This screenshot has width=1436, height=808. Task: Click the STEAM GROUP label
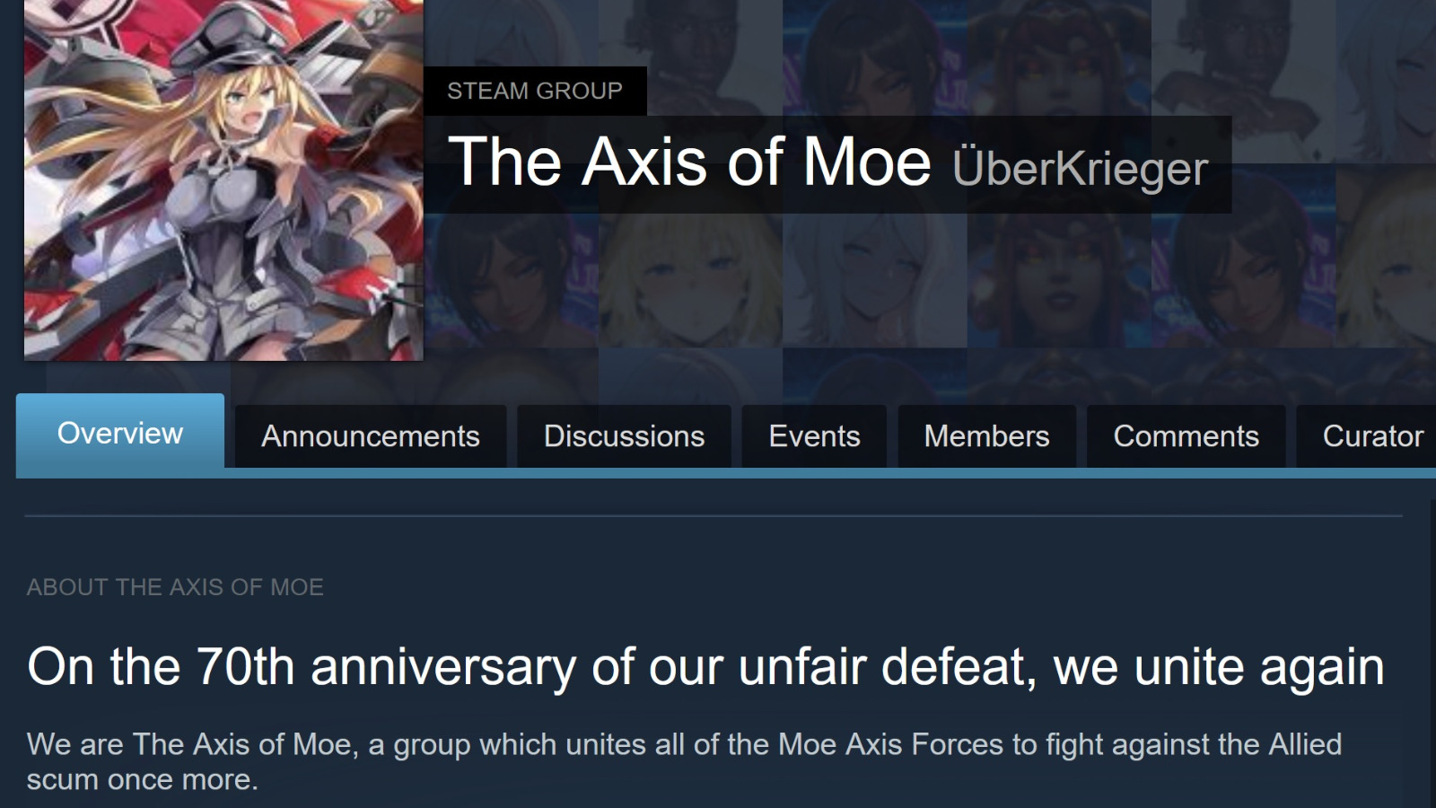click(535, 91)
